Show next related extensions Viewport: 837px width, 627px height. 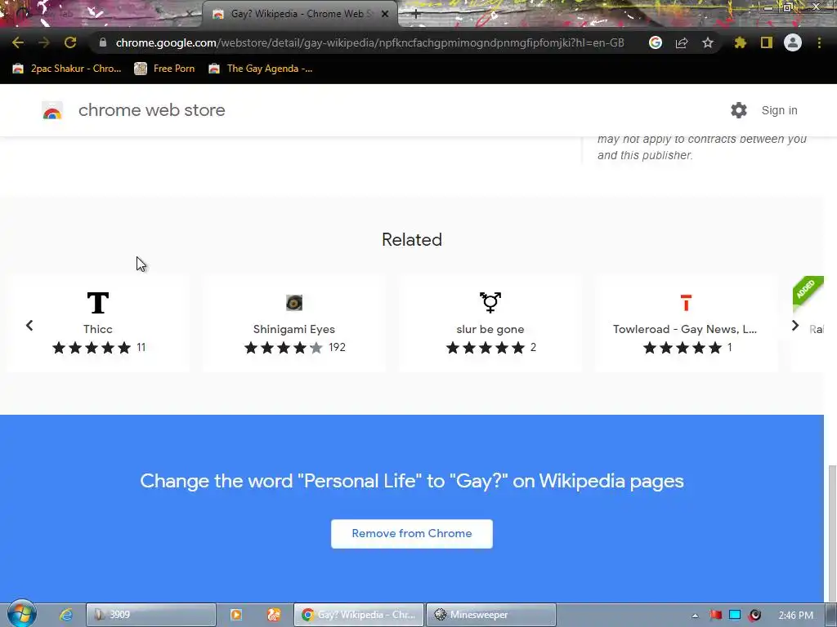[794, 325]
